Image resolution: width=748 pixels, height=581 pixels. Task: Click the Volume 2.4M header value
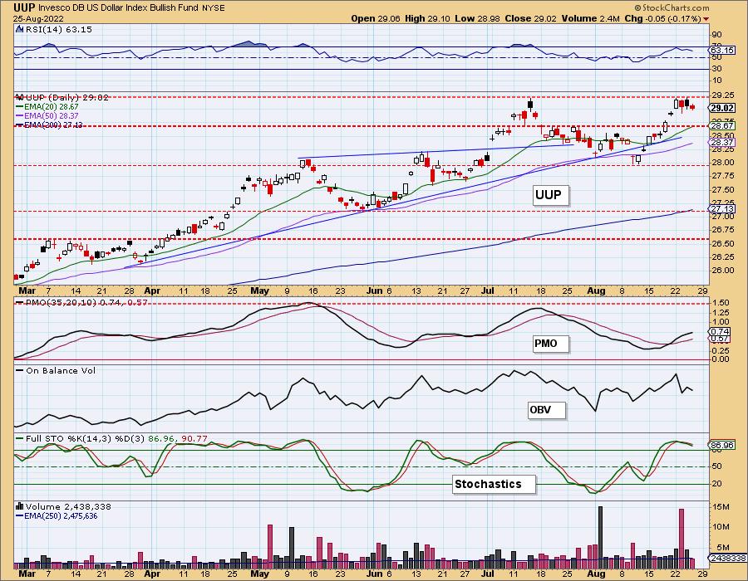point(591,18)
